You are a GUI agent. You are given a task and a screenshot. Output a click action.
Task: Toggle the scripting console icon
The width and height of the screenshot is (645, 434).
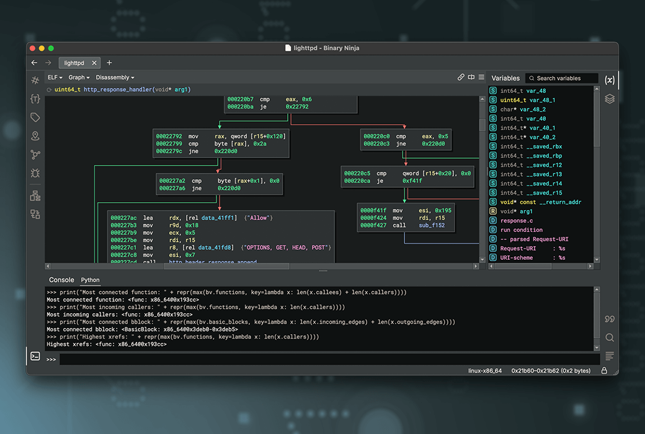(x=35, y=356)
